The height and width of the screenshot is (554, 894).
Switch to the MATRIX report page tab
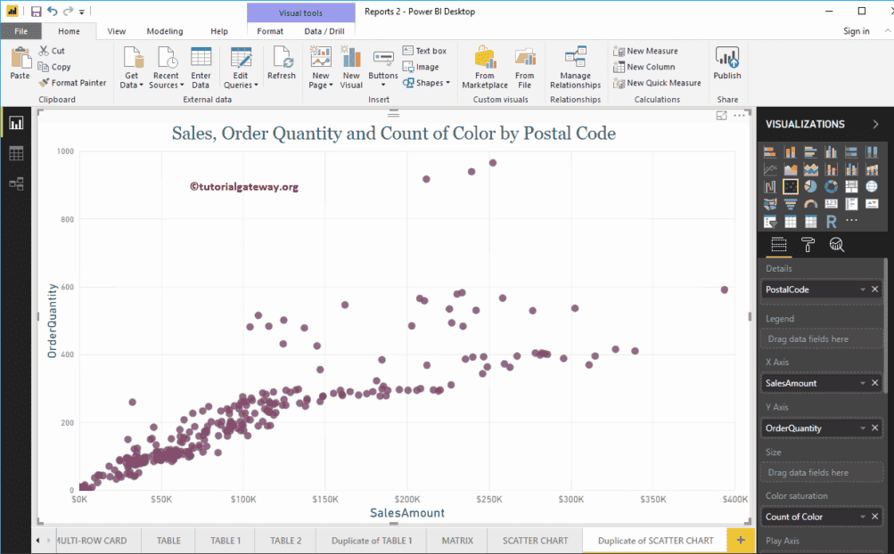coord(456,540)
